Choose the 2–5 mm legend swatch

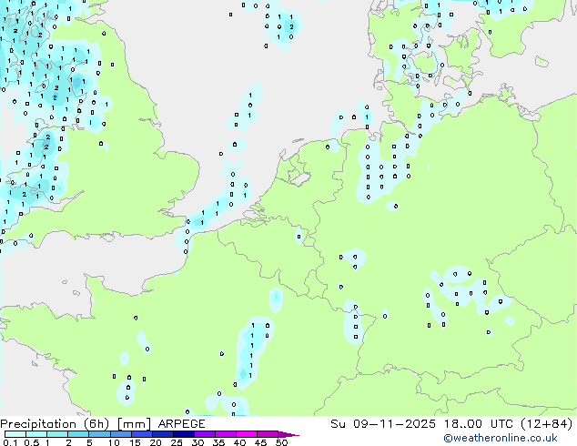click(78, 434)
